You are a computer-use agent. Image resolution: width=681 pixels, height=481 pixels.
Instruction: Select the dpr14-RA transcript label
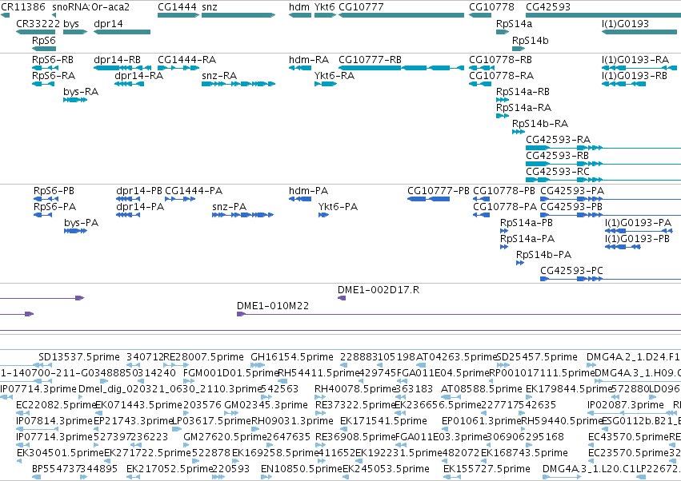pos(138,75)
